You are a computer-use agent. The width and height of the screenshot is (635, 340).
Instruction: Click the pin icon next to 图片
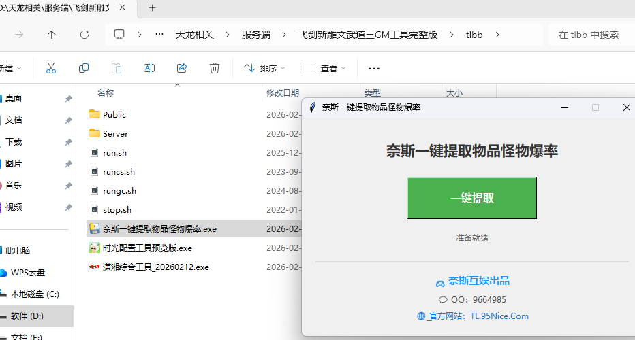click(68, 164)
